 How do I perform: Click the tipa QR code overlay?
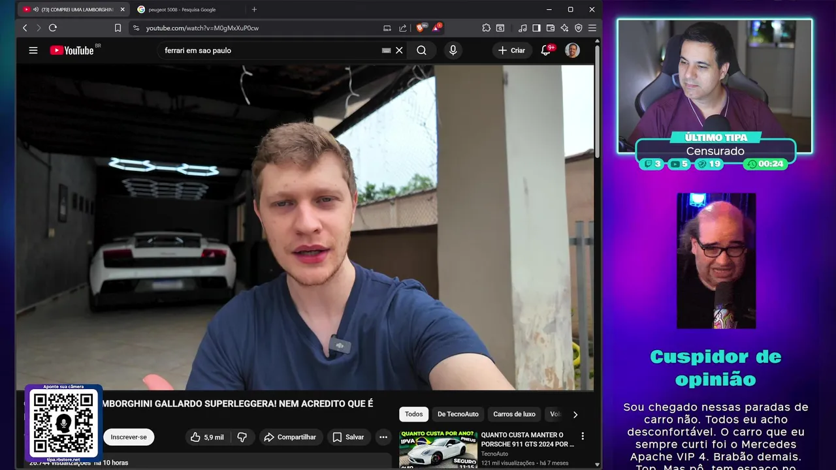click(x=63, y=423)
